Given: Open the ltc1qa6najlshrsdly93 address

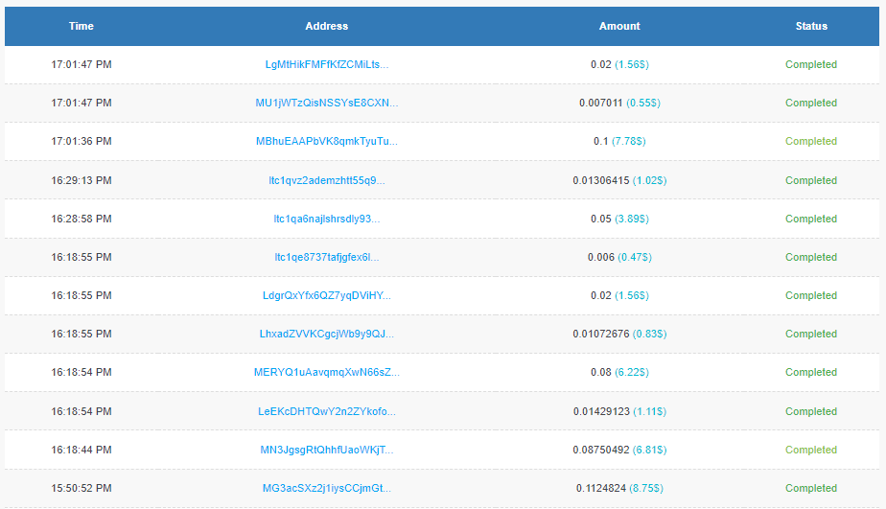Looking at the screenshot, I should [x=326, y=219].
